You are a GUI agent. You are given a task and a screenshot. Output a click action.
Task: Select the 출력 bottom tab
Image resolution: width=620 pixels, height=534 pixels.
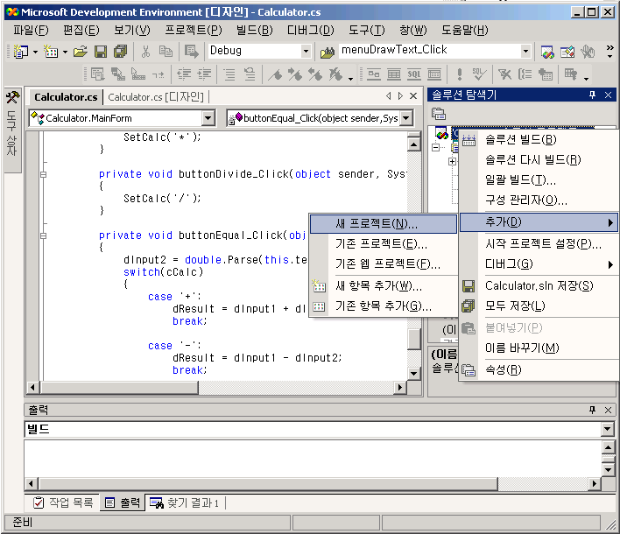point(123,502)
